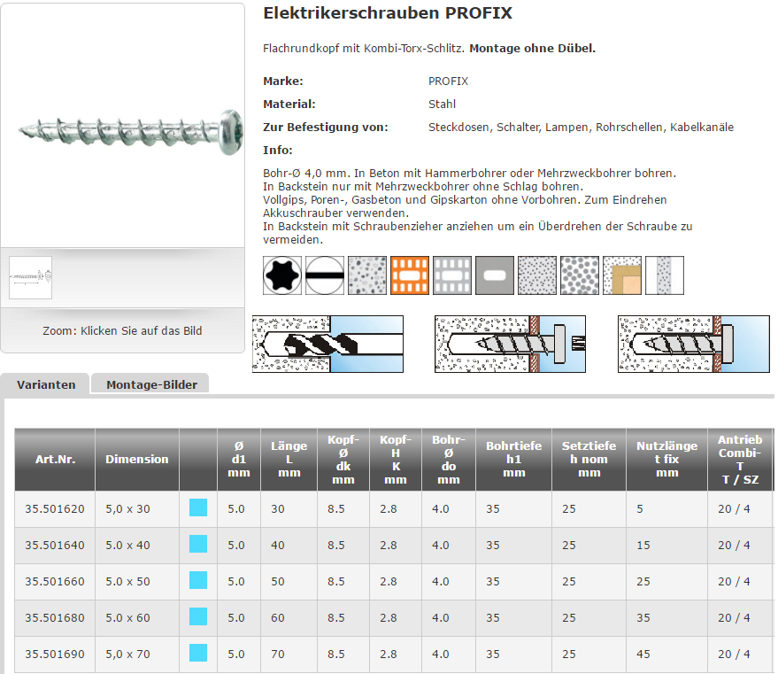Viewport: 778px width, 674px height.
Task: Open article number 35.501690
Action: point(55,655)
